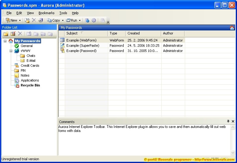
Task: Close the Comments panel
Action: click(233, 121)
